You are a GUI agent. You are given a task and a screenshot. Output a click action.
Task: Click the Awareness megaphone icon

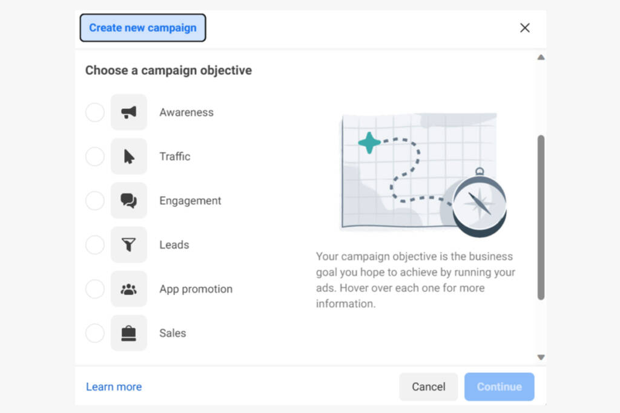pyautogui.click(x=129, y=112)
